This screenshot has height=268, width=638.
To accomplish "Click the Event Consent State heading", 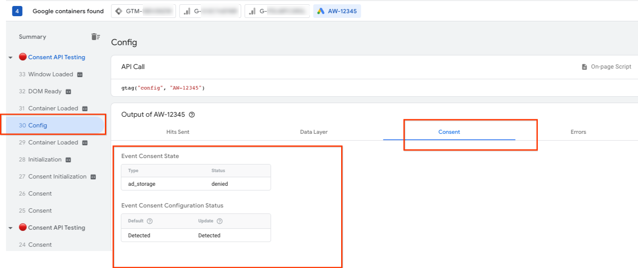I will pos(150,156).
